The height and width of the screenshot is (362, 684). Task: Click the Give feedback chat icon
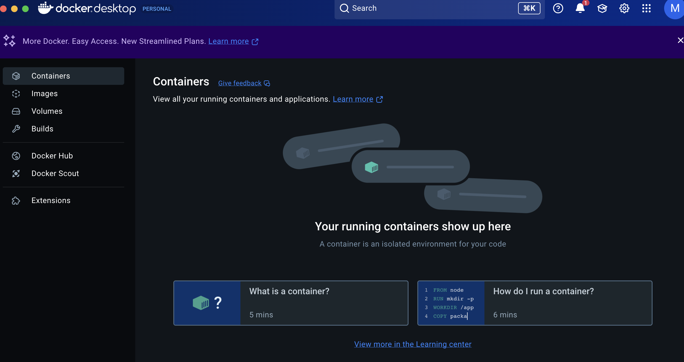[267, 83]
